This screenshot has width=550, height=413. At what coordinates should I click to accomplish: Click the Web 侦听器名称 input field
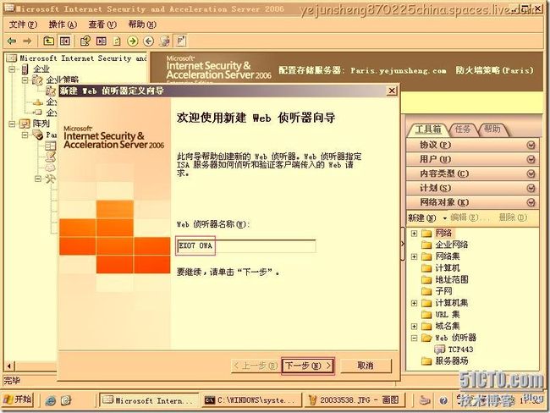[x=246, y=246]
